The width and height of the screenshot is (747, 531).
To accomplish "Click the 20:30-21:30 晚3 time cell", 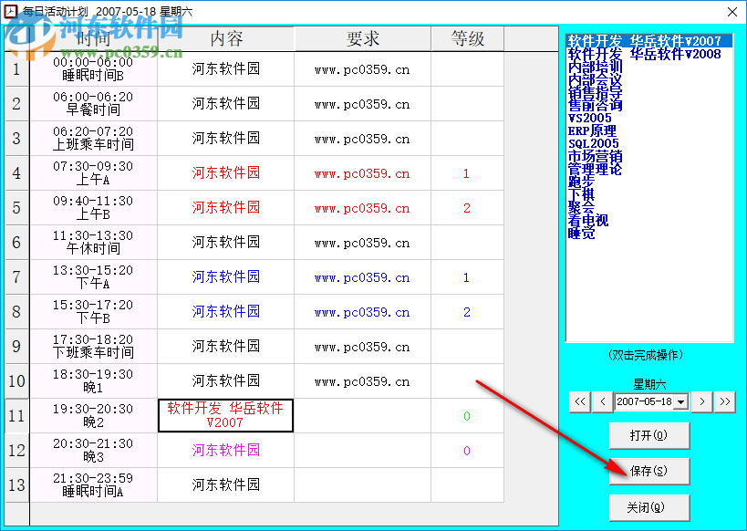I will pyautogui.click(x=93, y=451).
